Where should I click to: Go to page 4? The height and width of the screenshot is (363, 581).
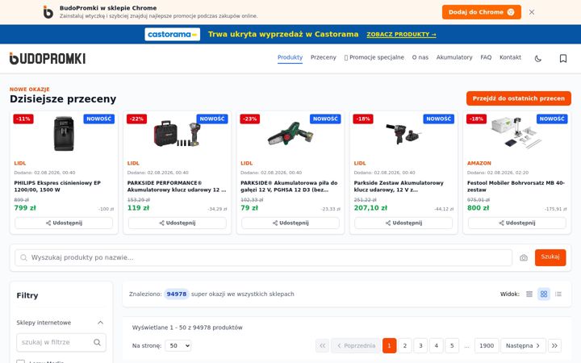436,345
